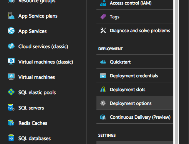The image size is (189, 144).
Task: Open Deployment slots
Action: [x=135, y=89]
